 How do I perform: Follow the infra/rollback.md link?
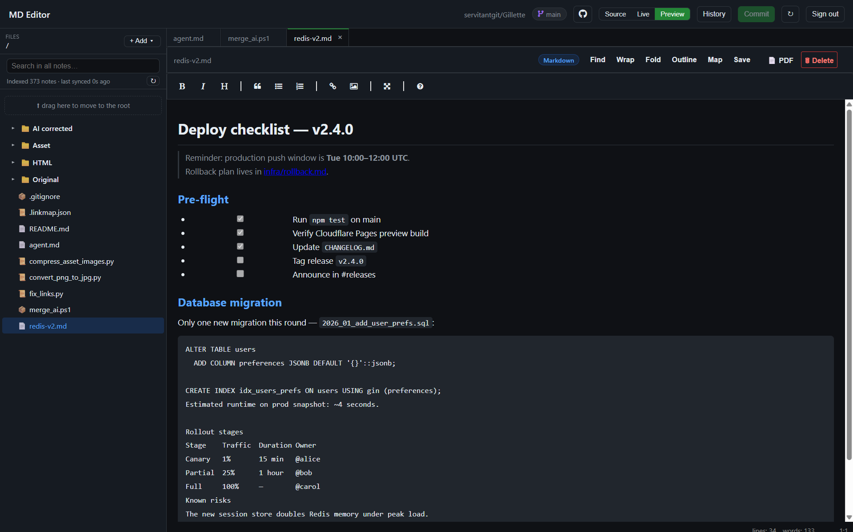tap(295, 171)
